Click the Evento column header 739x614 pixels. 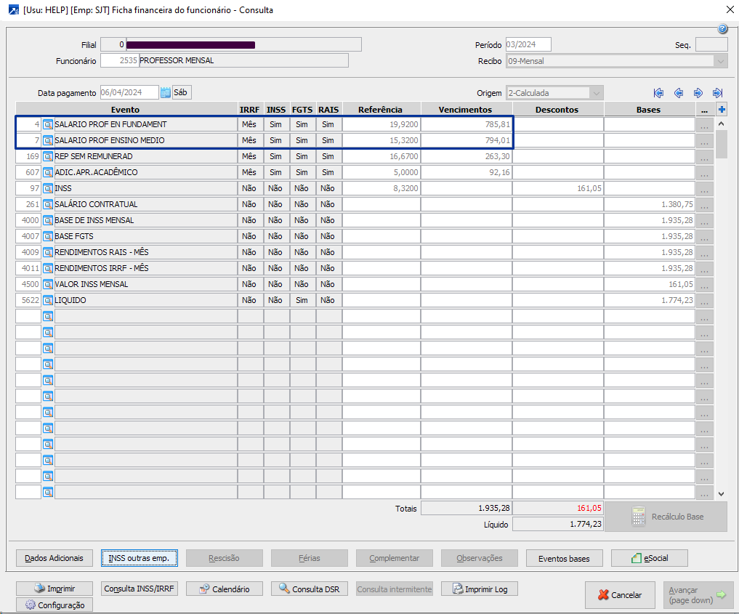[126, 109]
